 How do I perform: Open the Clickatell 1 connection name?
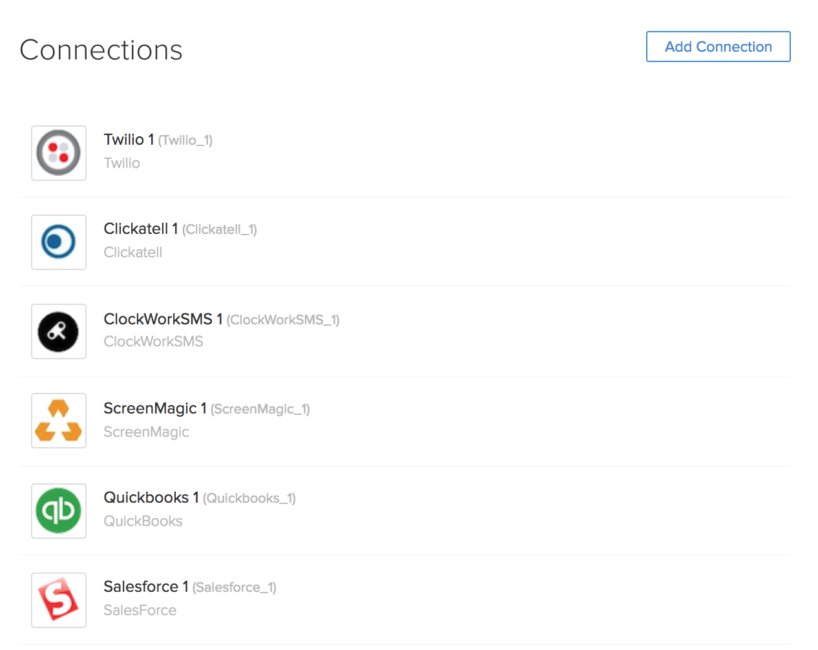141,229
